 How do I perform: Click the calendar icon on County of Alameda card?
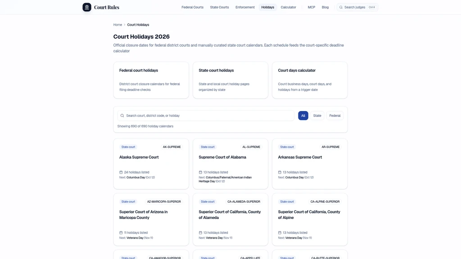pyautogui.click(x=200, y=232)
